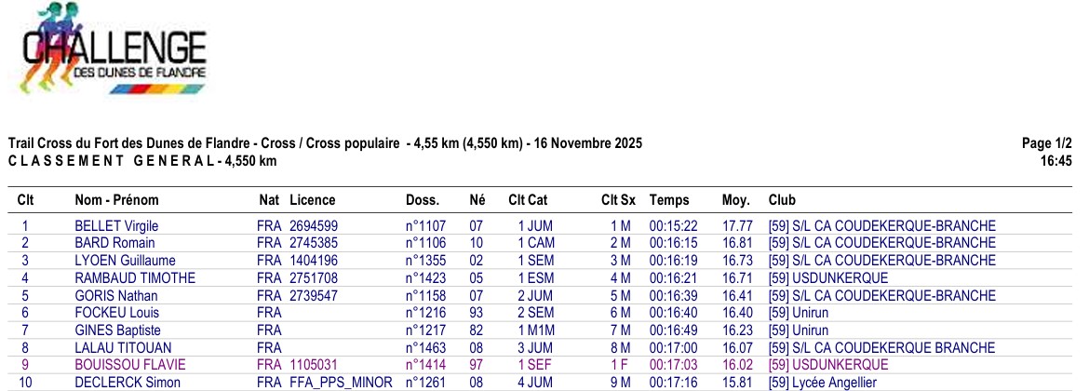The image size is (1089, 391).
Task: Select the name BARD Romain
Action: pyautogui.click(x=114, y=243)
